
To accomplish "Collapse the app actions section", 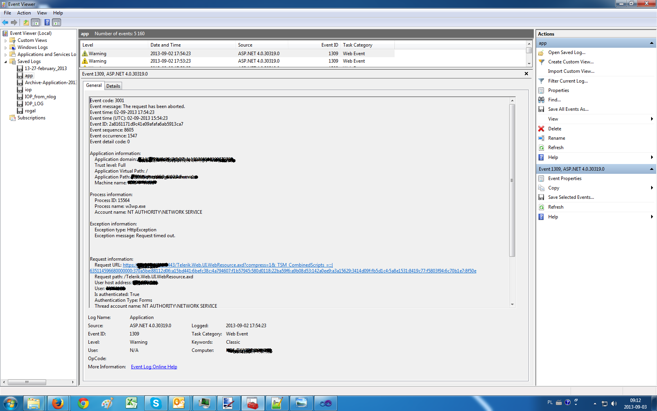I will point(652,43).
